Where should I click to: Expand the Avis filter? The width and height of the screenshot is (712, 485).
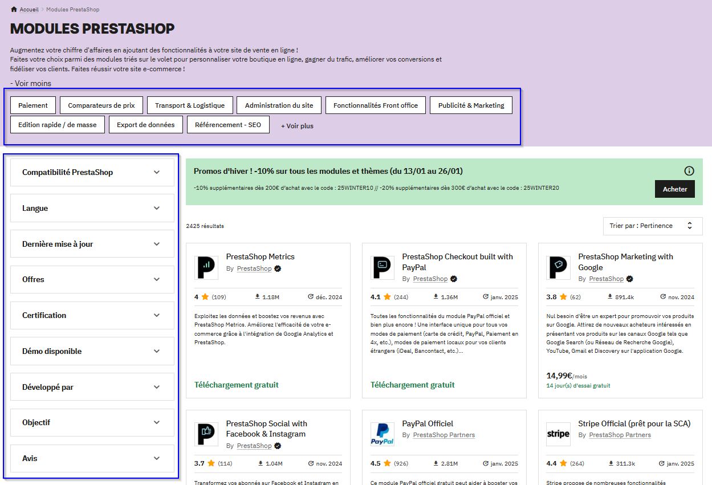point(92,458)
